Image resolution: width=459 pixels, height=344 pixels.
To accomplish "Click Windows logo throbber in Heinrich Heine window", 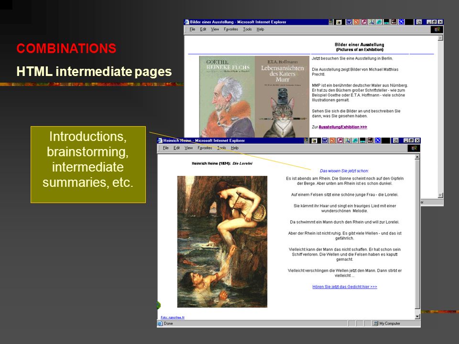I will [414, 148].
